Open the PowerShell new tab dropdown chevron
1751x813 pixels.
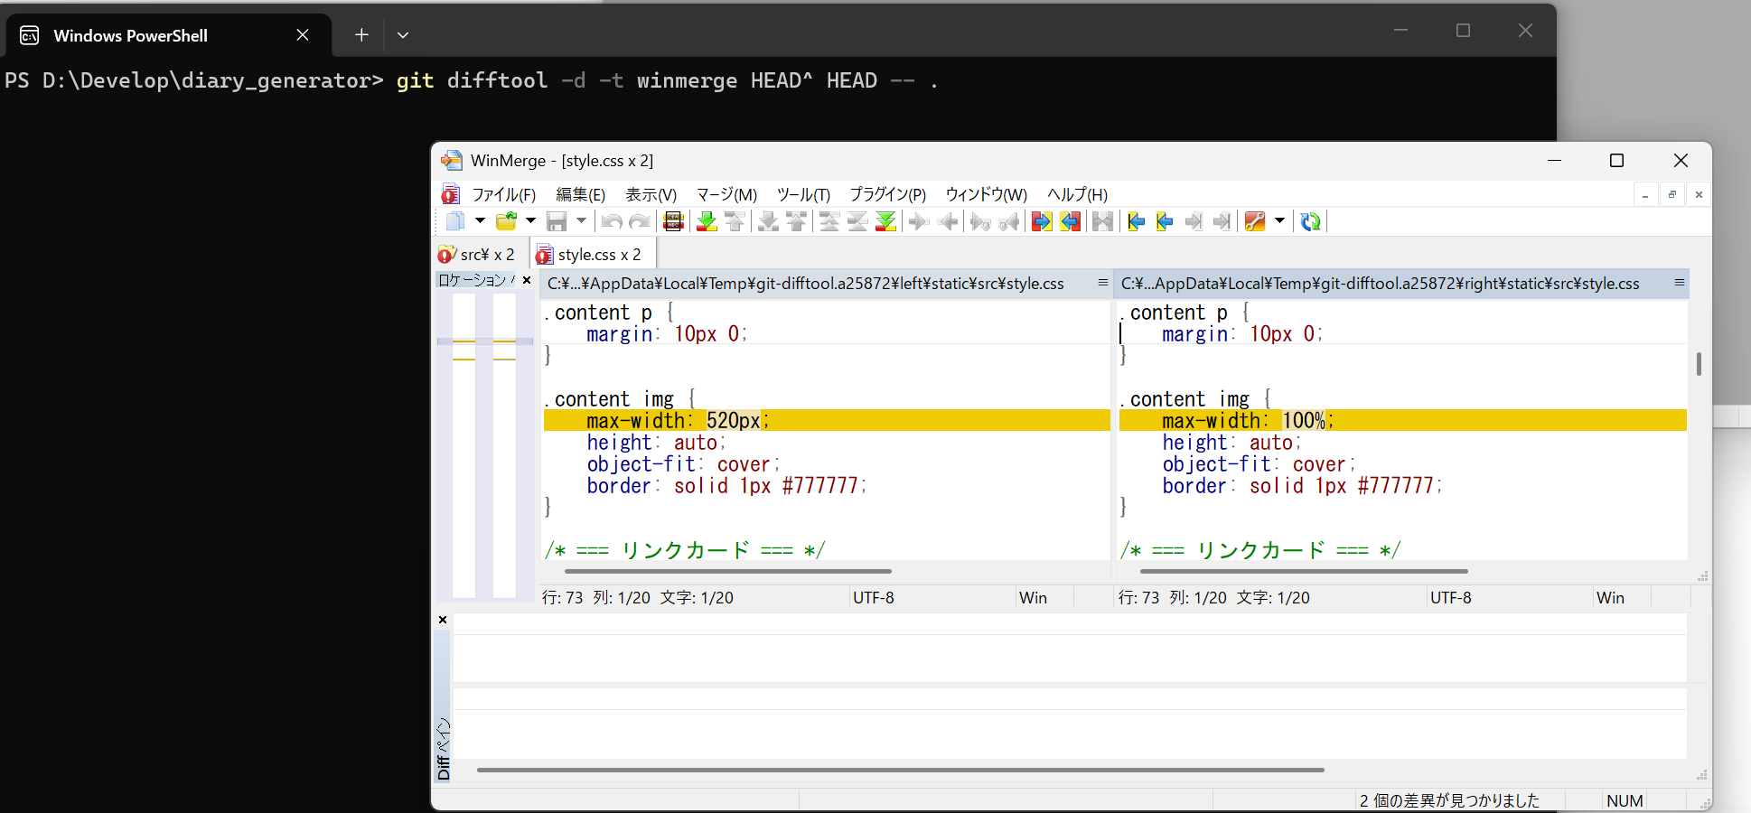pos(403,35)
